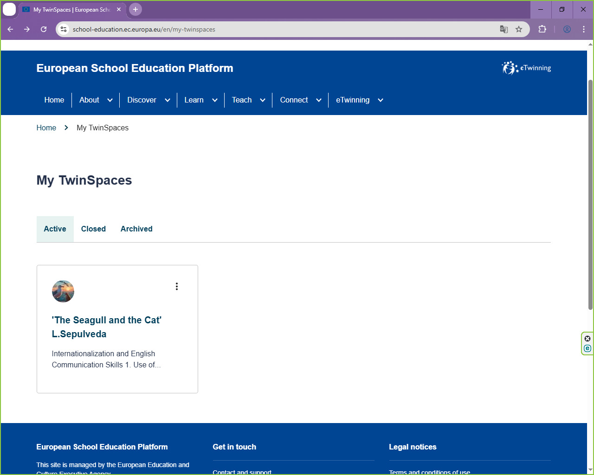Close the floating side widget

(588, 339)
